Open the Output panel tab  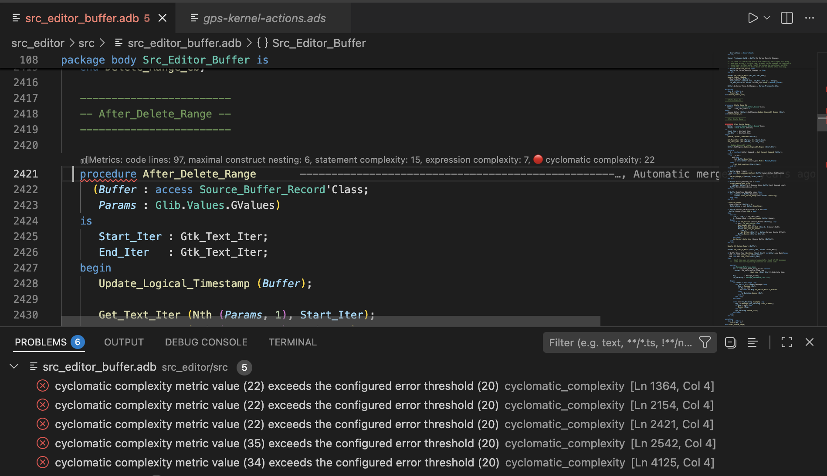[x=124, y=342]
